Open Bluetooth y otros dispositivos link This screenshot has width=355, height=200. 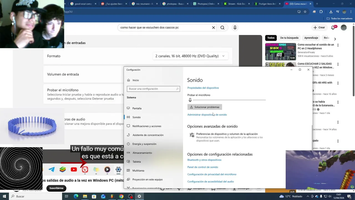(x=204, y=160)
